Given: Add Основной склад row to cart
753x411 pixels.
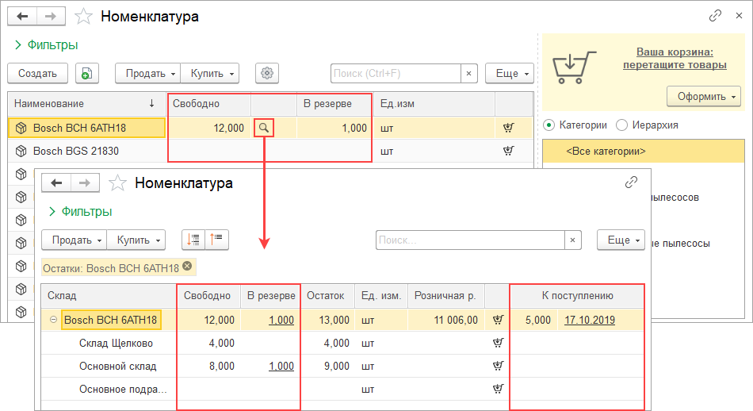Looking at the screenshot, I should click(498, 366).
